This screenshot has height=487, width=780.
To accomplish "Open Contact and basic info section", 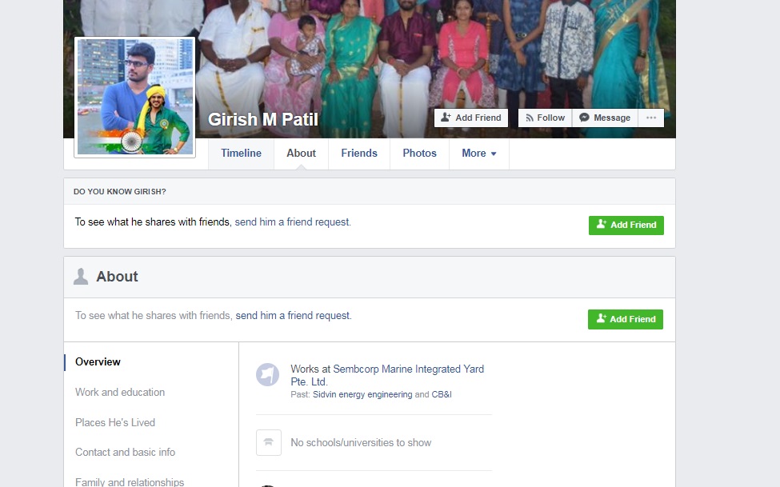I will [125, 452].
